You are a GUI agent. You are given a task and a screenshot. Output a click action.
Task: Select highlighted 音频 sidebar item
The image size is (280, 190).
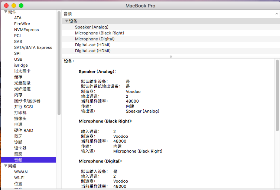tap(29, 160)
